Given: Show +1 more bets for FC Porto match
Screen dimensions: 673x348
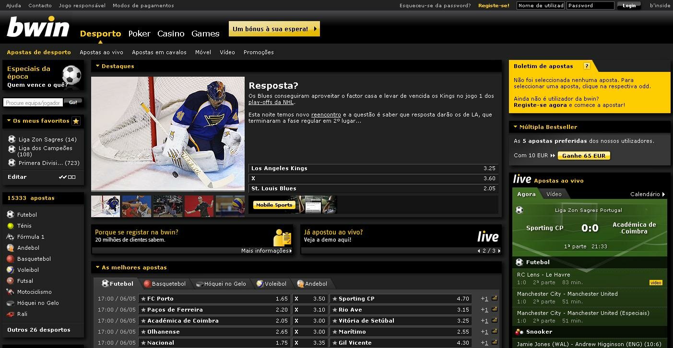Looking at the screenshot, I should 484,299.
